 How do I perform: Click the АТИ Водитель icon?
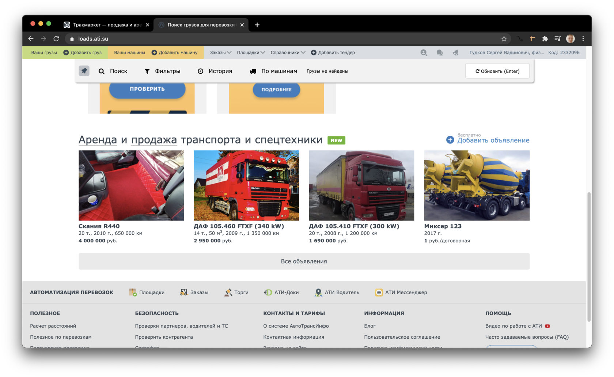pos(318,292)
